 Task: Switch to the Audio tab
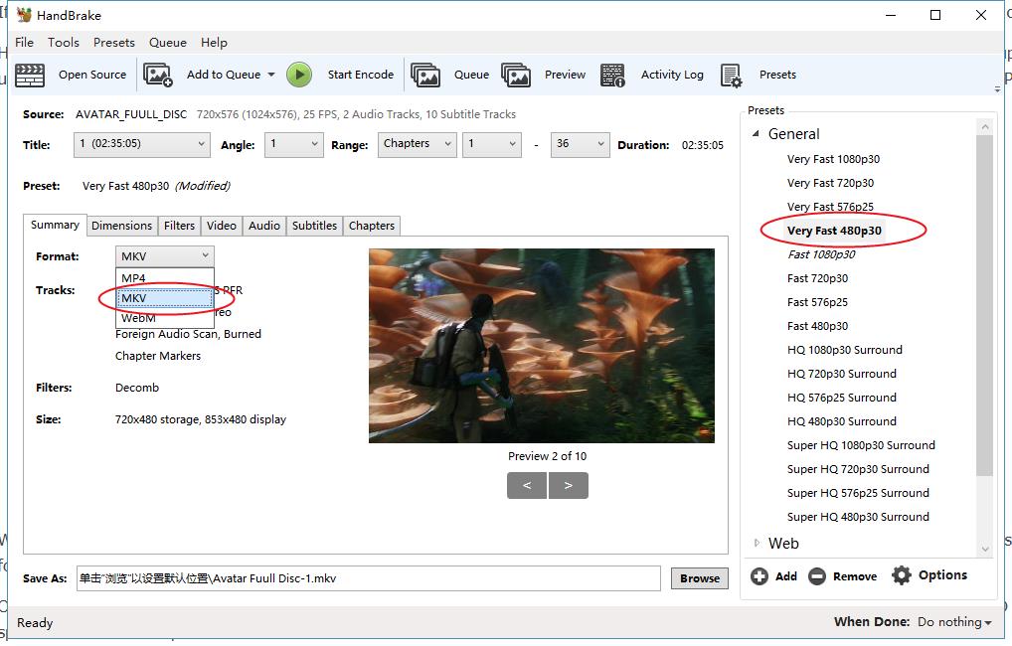(264, 226)
